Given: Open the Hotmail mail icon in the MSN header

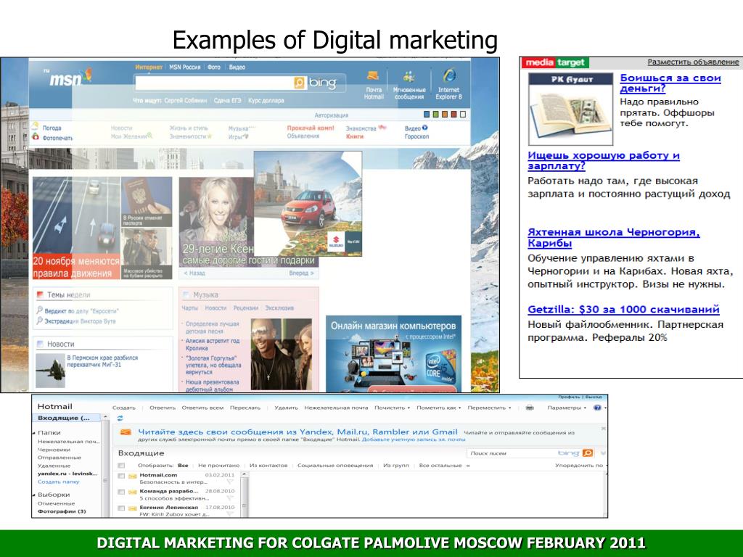Looking at the screenshot, I should click(373, 75).
